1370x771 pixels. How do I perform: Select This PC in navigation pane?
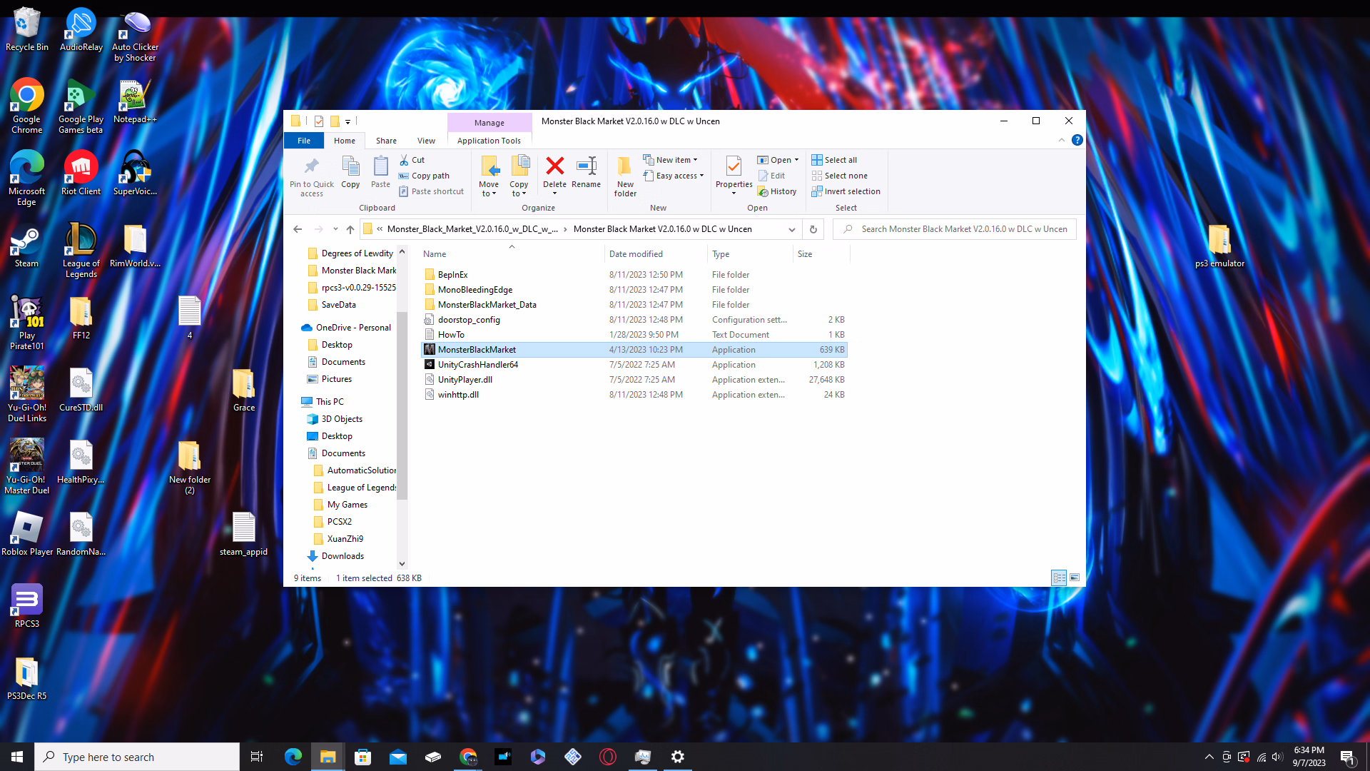point(330,402)
